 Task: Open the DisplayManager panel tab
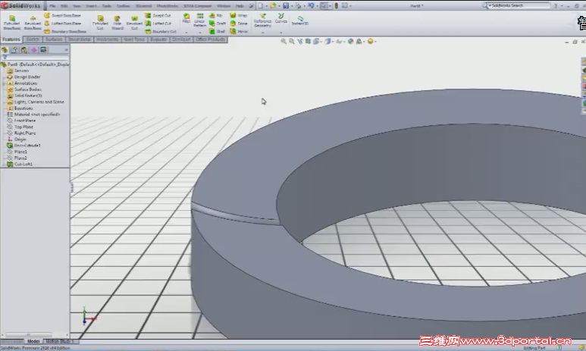pos(43,50)
